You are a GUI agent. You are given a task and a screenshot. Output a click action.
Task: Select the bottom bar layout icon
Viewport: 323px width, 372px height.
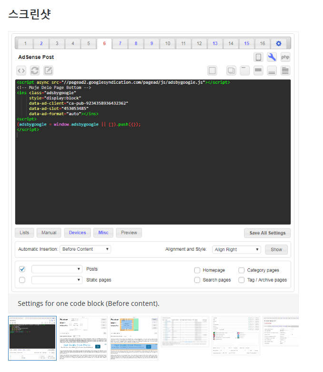click(x=272, y=70)
